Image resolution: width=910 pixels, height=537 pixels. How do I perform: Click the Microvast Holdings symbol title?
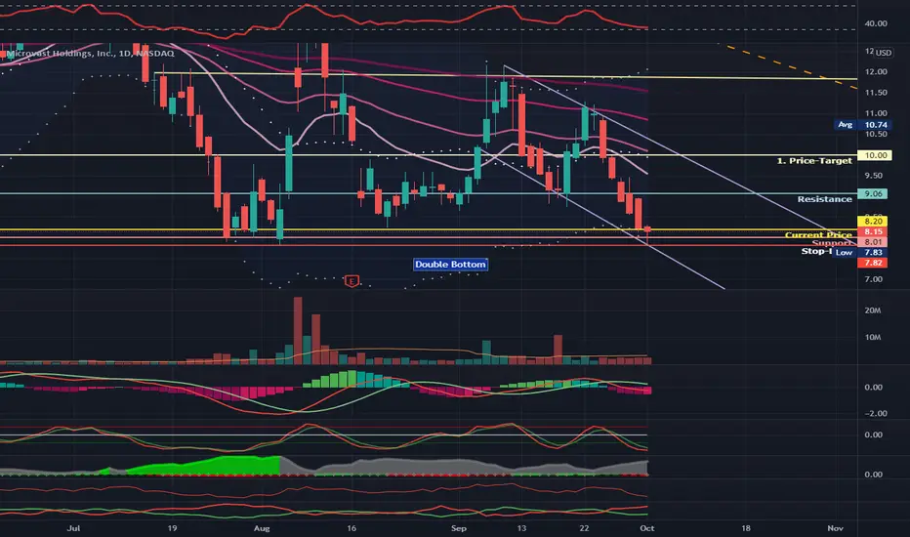coord(90,54)
